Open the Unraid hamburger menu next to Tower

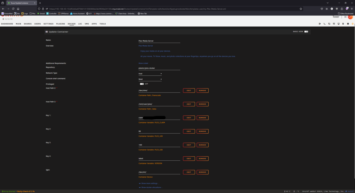(345, 17)
